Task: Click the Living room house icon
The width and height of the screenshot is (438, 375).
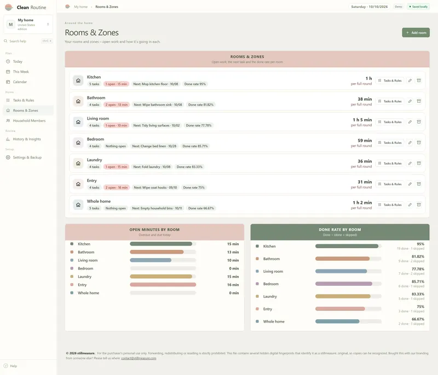Action: [78, 122]
